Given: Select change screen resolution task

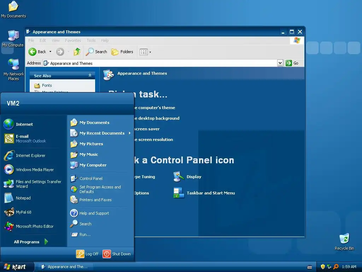Looking at the screenshot, I should click(x=153, y=140).
